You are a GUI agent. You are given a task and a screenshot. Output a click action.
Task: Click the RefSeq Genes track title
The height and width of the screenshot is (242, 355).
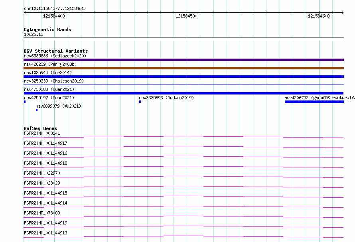pyautogui.click(x=40, y=128)
